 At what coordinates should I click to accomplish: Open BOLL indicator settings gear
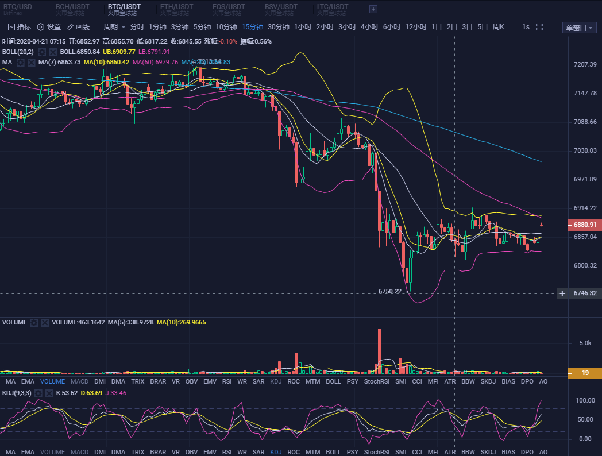tap(42, 51)
